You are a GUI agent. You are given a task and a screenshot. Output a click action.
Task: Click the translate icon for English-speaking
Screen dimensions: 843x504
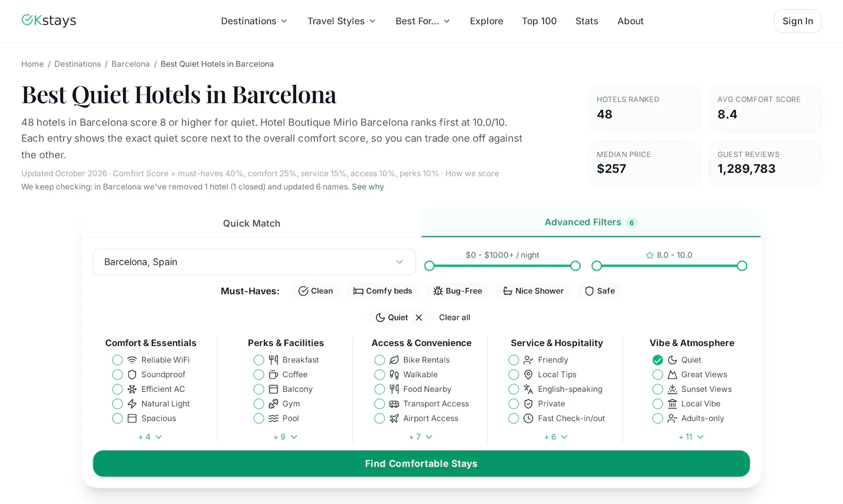pyautogui.click(x=528, y=389)
